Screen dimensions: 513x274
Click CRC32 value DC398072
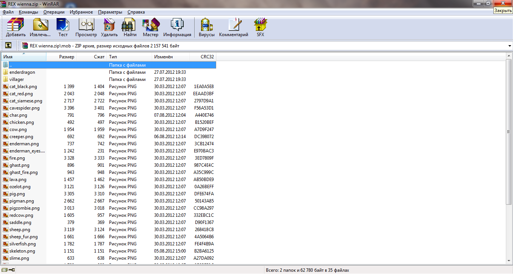(204, 137)
